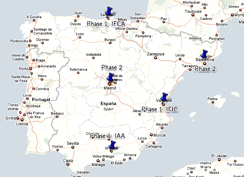Image resolution: width=244 pixels, height=177 pixels.
Task: Click the Palma city marker
Action: 213,102
